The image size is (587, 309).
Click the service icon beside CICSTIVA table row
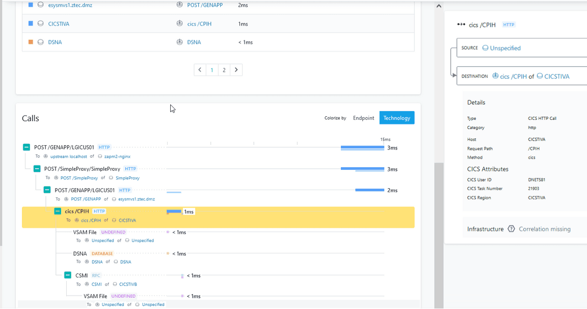41,23
